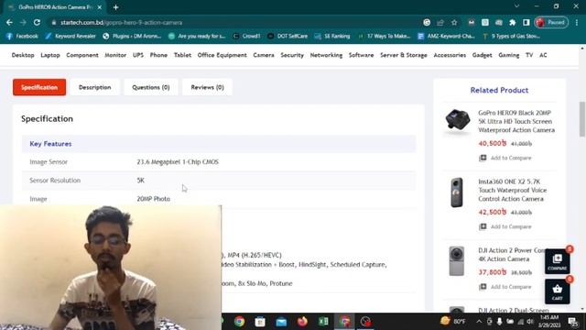This screenshot has height=330, width=586.
Task: Open the Desktop category menu
Action: (23, 55)
